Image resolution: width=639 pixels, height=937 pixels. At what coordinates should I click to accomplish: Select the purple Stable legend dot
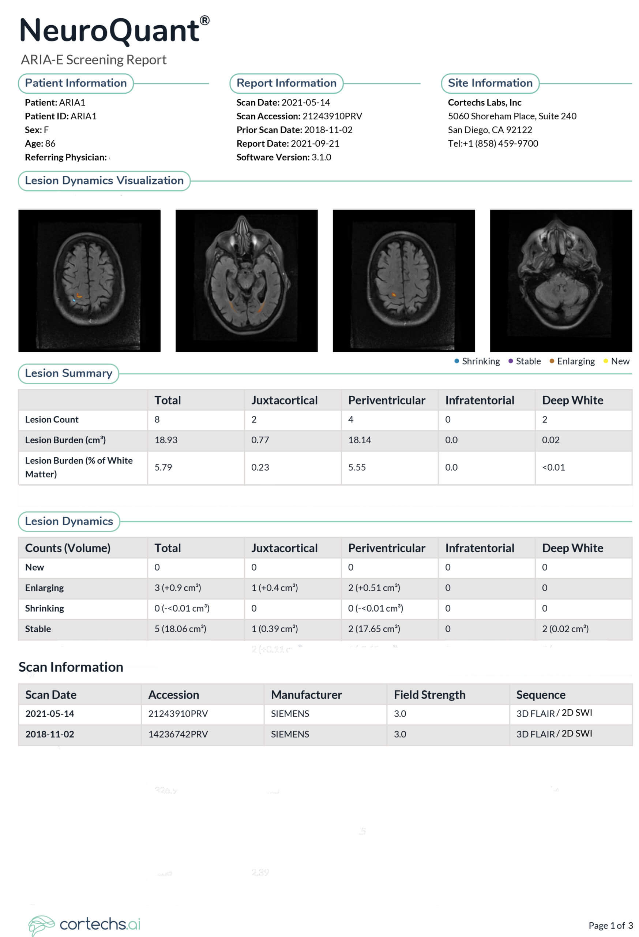(x=511, y=361)
